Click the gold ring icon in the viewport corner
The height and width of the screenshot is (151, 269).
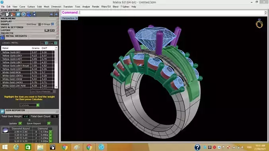[x=259, y=23]
